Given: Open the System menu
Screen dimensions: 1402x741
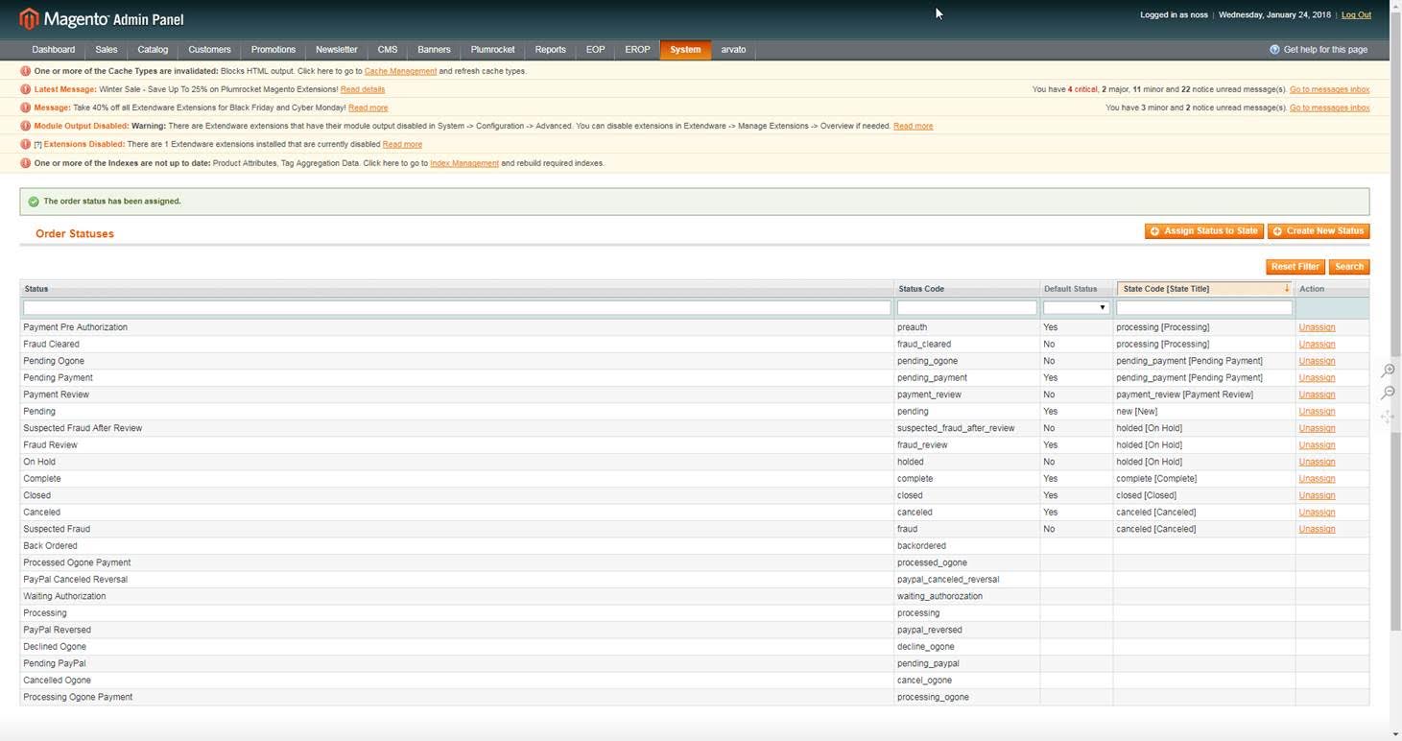Looking at the screenshot, I should click(x=685, y=49).
